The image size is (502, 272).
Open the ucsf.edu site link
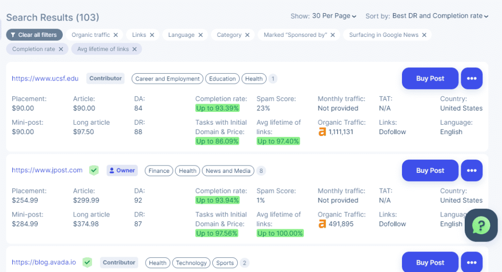(x=45, y=79)
